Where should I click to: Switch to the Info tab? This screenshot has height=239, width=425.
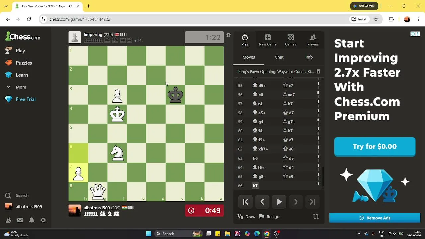click(x=309, y=57)
